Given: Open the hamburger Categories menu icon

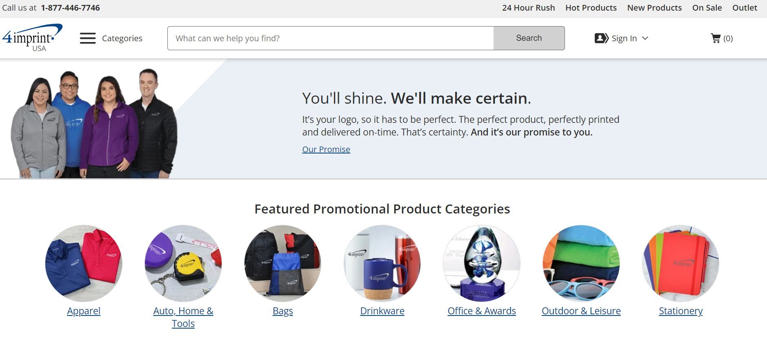Looking at the screenshot, I should [88, 38].
